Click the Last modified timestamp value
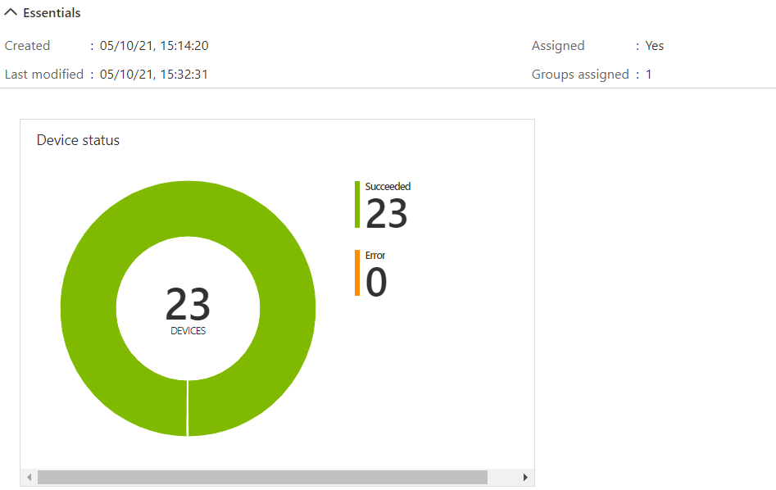 click(x=154, y=75)
